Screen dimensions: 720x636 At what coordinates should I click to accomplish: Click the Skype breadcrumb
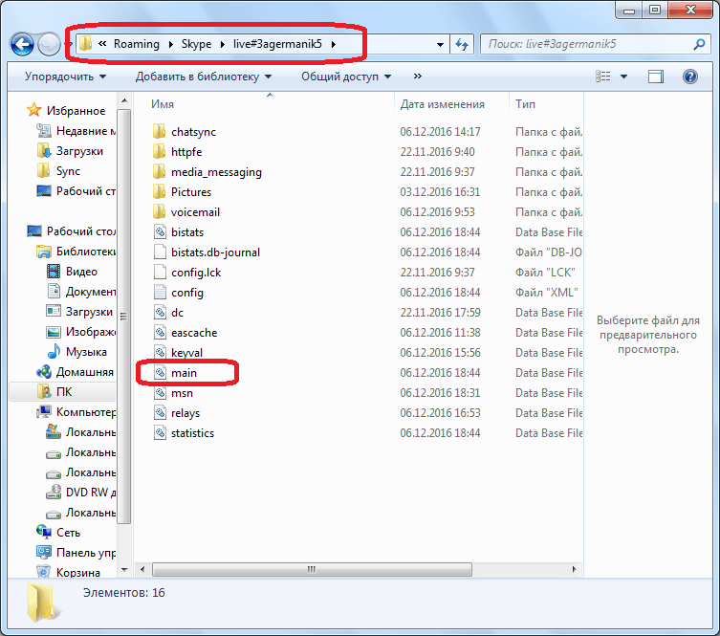(197, 44)
